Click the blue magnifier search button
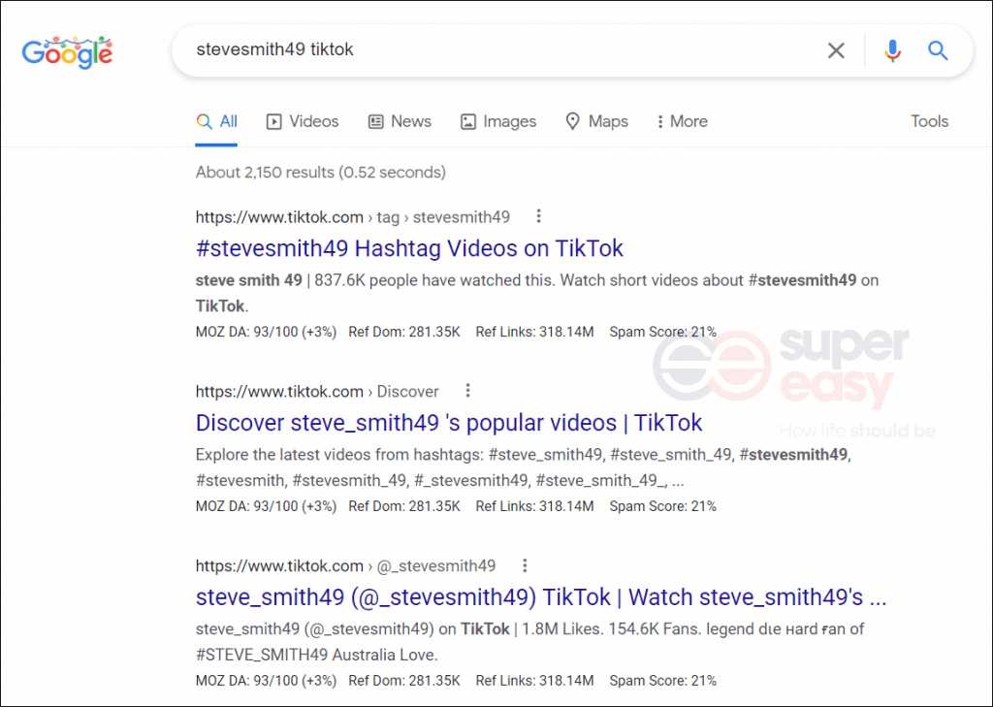The image size is (993, 707). 938,50
